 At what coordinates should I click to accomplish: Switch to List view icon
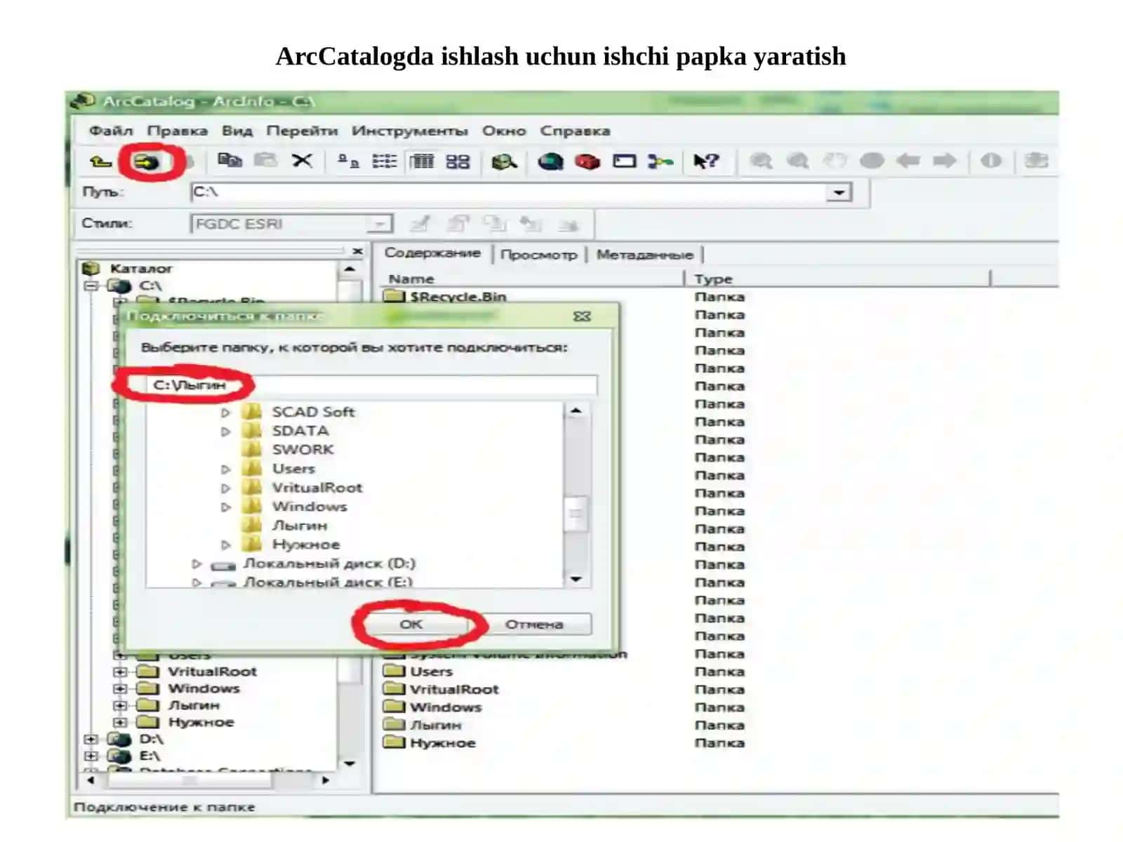[x=384, y=161]
